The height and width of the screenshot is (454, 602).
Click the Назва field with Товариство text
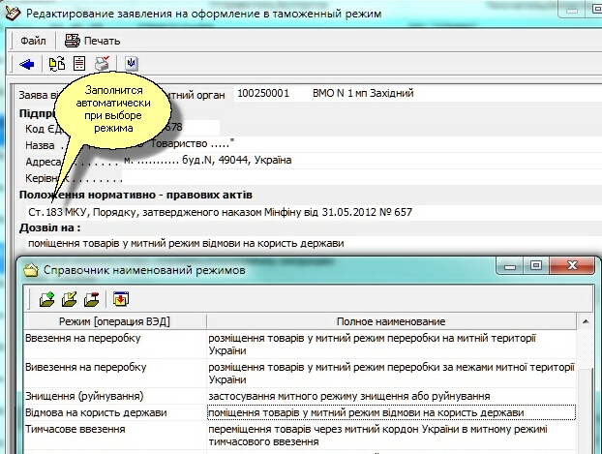362,144
